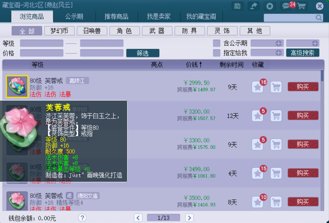This screenshot has width=329, height=223.
Task: Click the search magnifier icon
Action: (319, 18)
